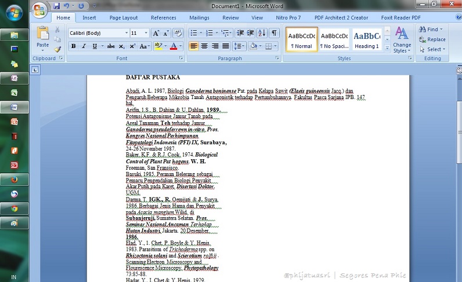Click Replace in Editing group
This screenshot has width=462, height=282.
point(432,39)
